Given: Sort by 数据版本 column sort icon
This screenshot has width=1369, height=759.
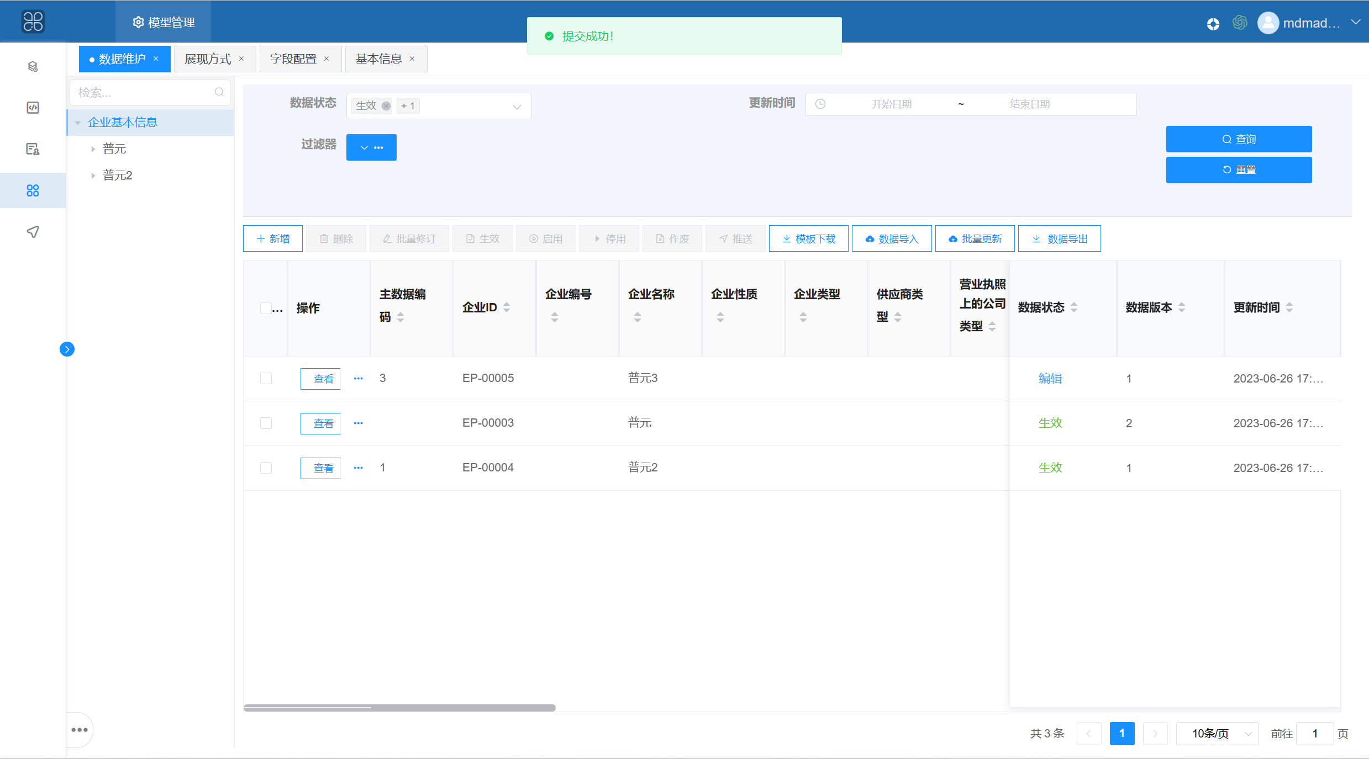Looking at the screenshot, I should coord(1182,307).
